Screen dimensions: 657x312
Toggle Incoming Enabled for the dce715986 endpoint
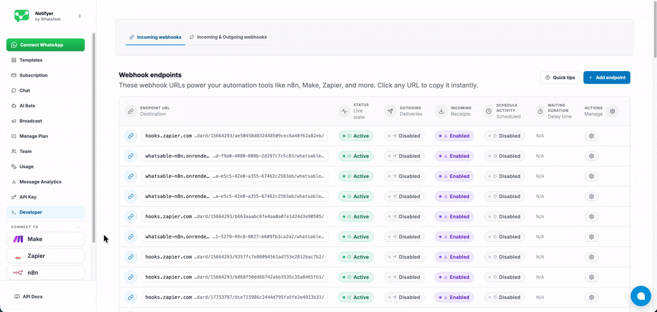click(x=454, y=297)
